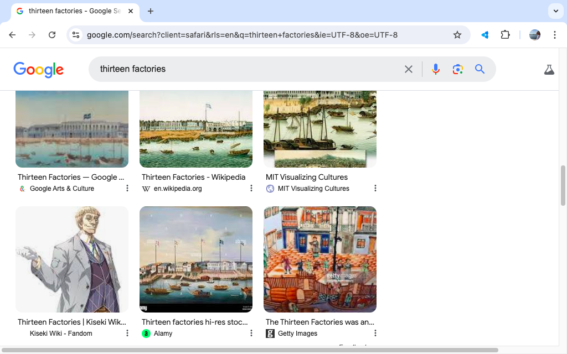This screenshot has width=567, height=354.
Task: Click the Google voice search microphone icon
Action: click(x=436, y=69)
